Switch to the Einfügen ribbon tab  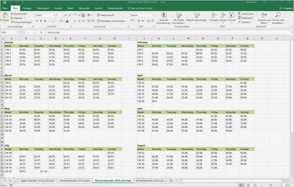27,8
